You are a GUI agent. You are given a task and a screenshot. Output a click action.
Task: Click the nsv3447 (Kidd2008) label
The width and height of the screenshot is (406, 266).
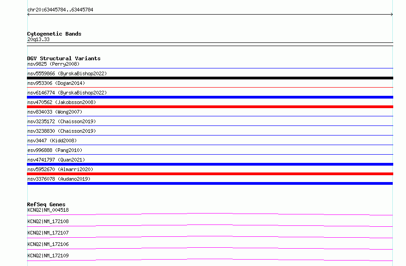tap(52, 141)
